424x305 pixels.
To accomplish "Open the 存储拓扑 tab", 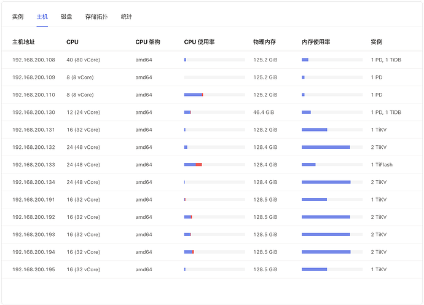I will 96,17.
